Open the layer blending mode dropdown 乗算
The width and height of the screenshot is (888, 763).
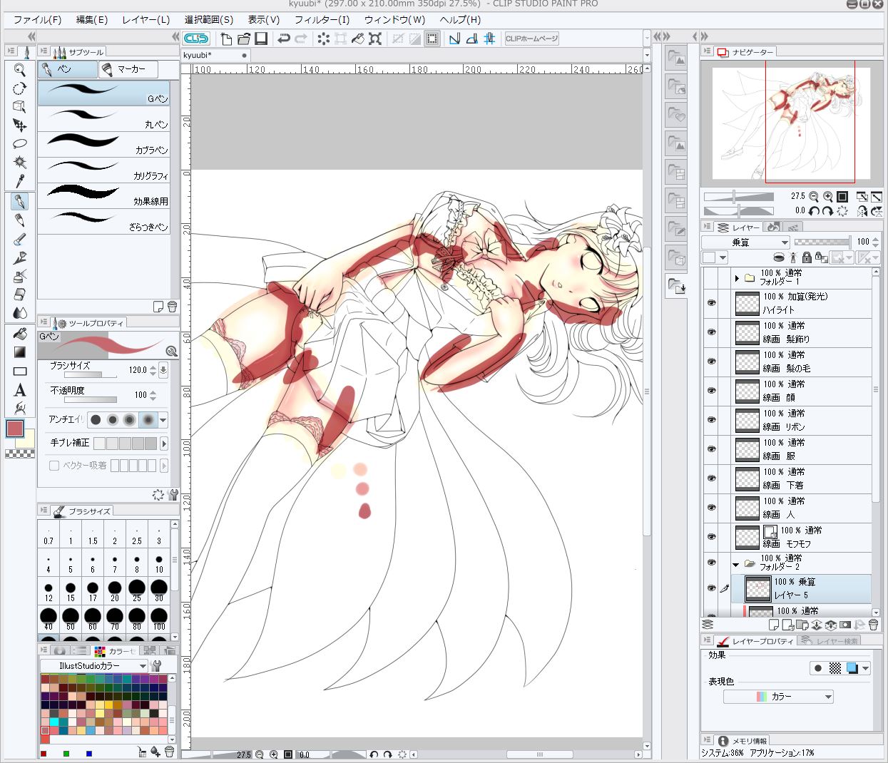coord(745,242)
